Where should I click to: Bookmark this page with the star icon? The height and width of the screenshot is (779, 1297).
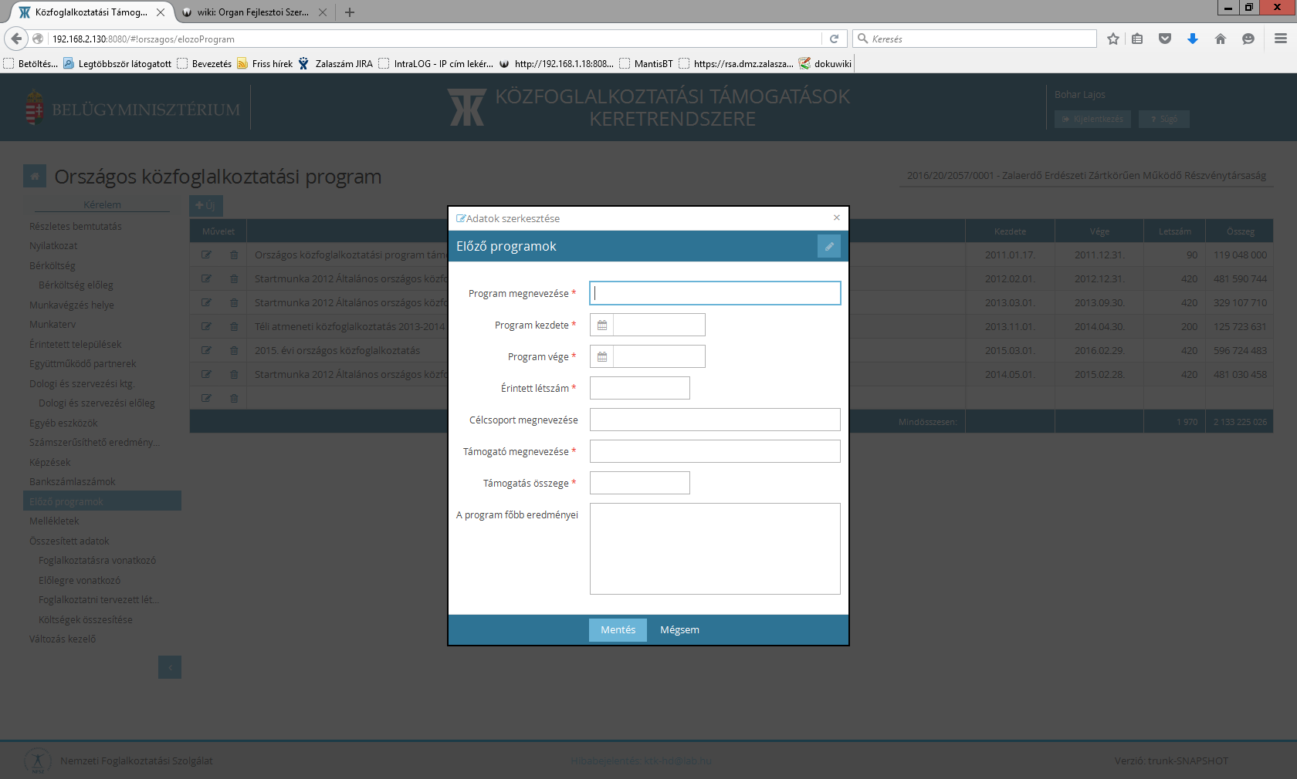[1112, 39]
